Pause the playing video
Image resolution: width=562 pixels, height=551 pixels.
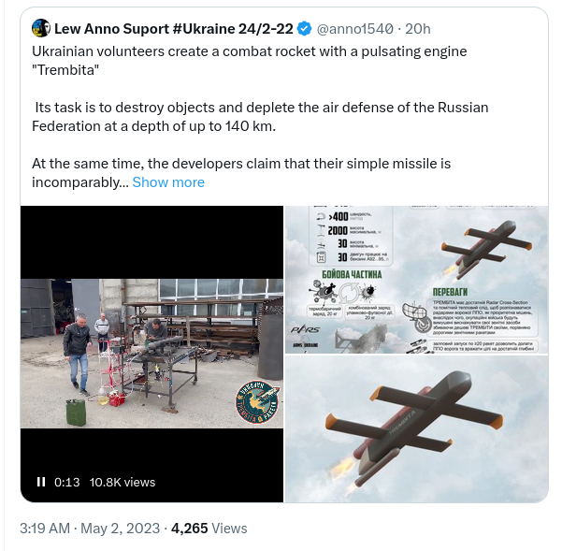point(41,482)
